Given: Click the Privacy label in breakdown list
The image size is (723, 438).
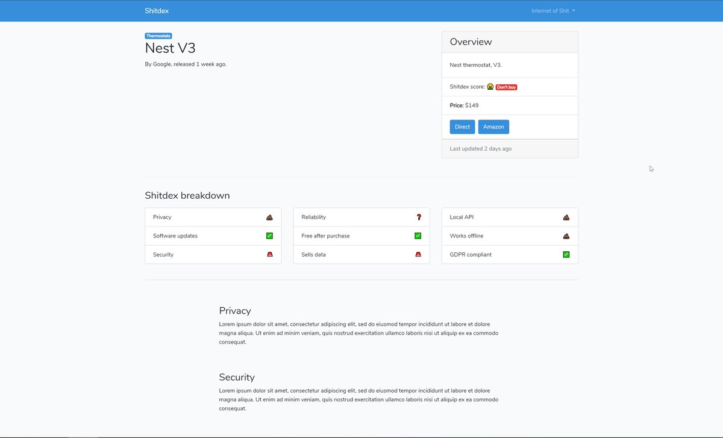Looking at the screenshot, I should [x=162, y=217].
